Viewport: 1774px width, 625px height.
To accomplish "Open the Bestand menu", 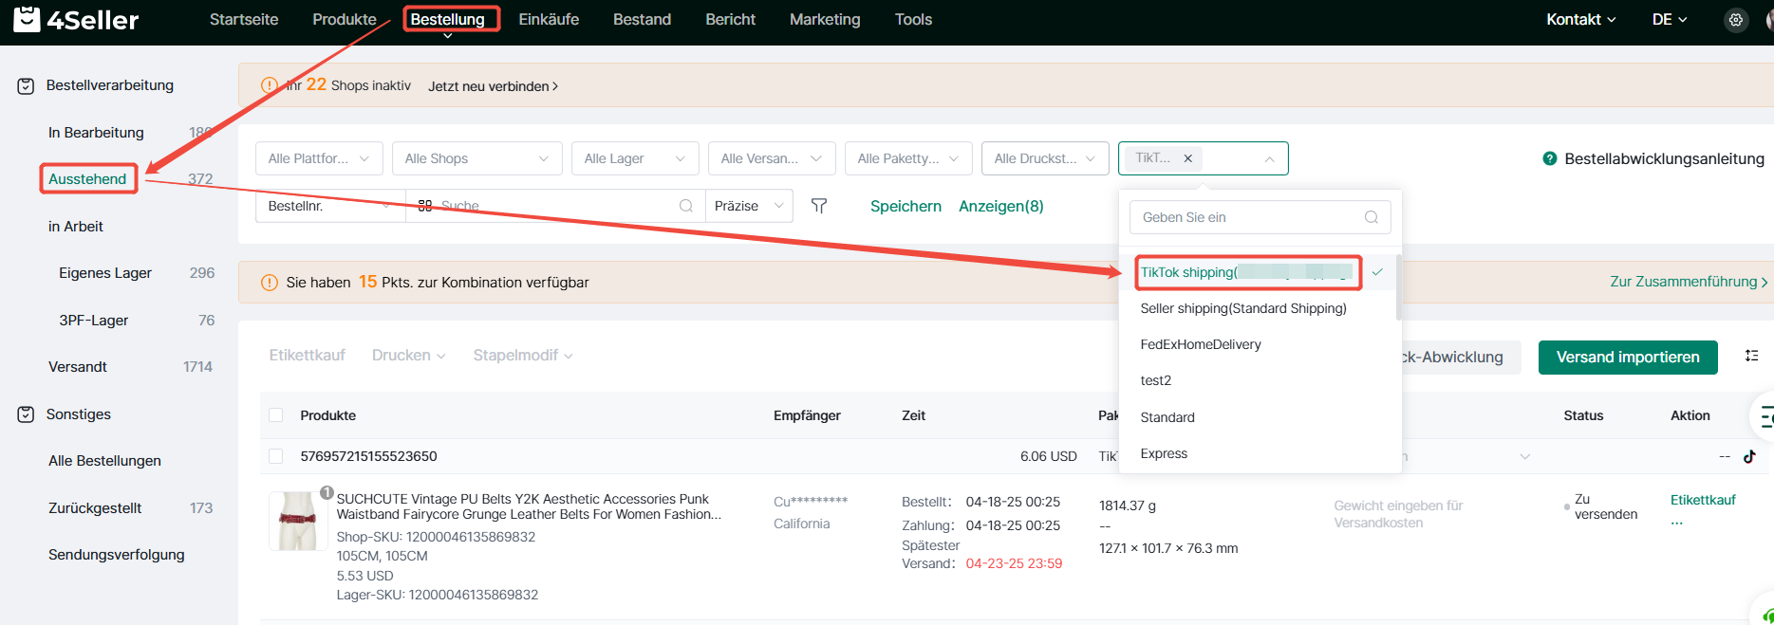I will 642,19.
